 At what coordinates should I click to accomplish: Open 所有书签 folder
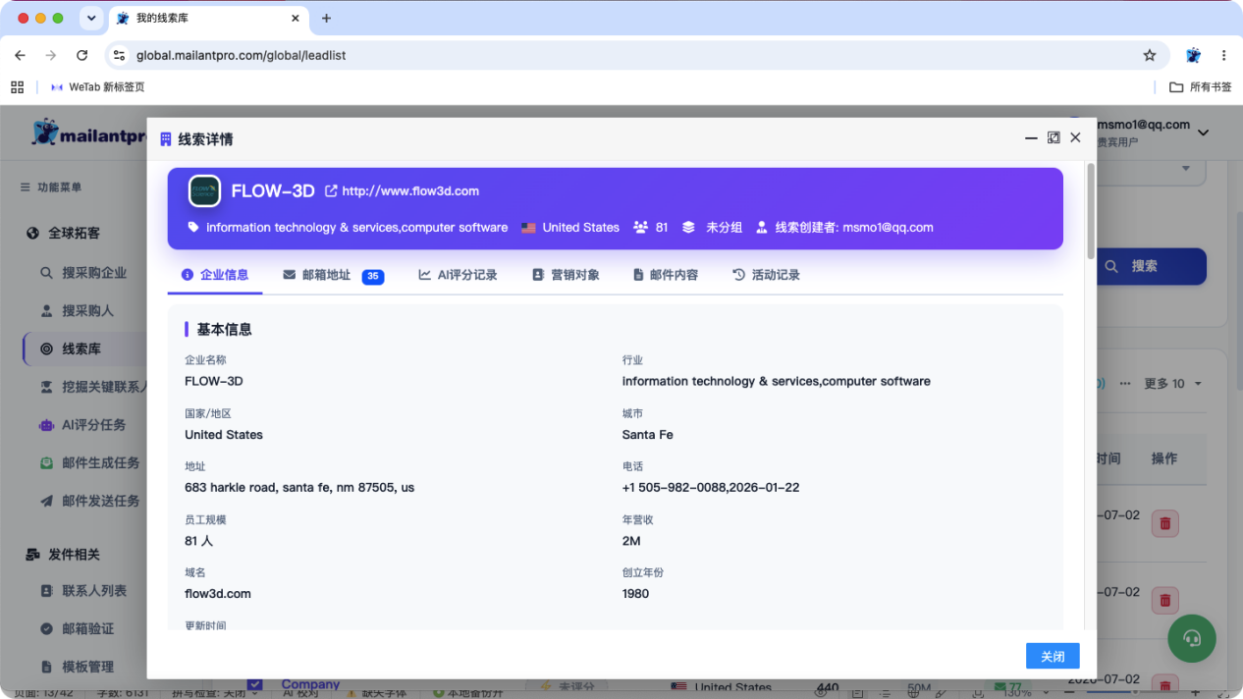point(1201,87)
